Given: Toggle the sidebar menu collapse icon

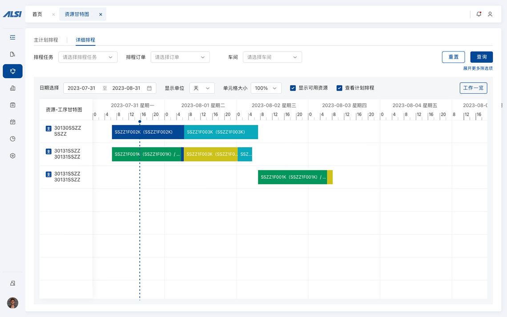Looking at the screenshot, I should [12, 37].
